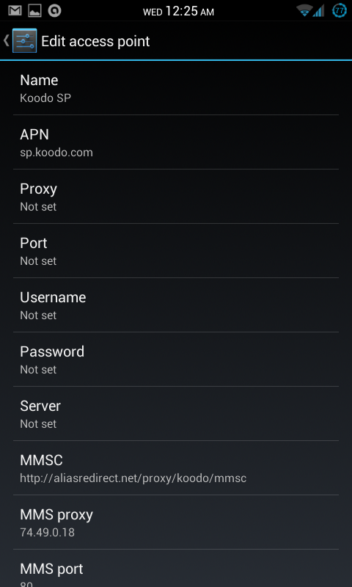Tap the settings sliders app icon

tap(24, 40)
